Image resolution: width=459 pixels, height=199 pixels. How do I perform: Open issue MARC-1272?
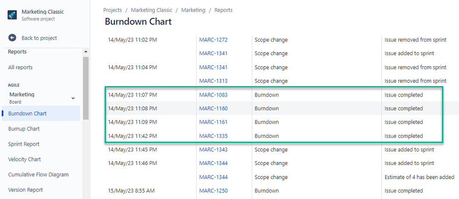coord(213,40)
